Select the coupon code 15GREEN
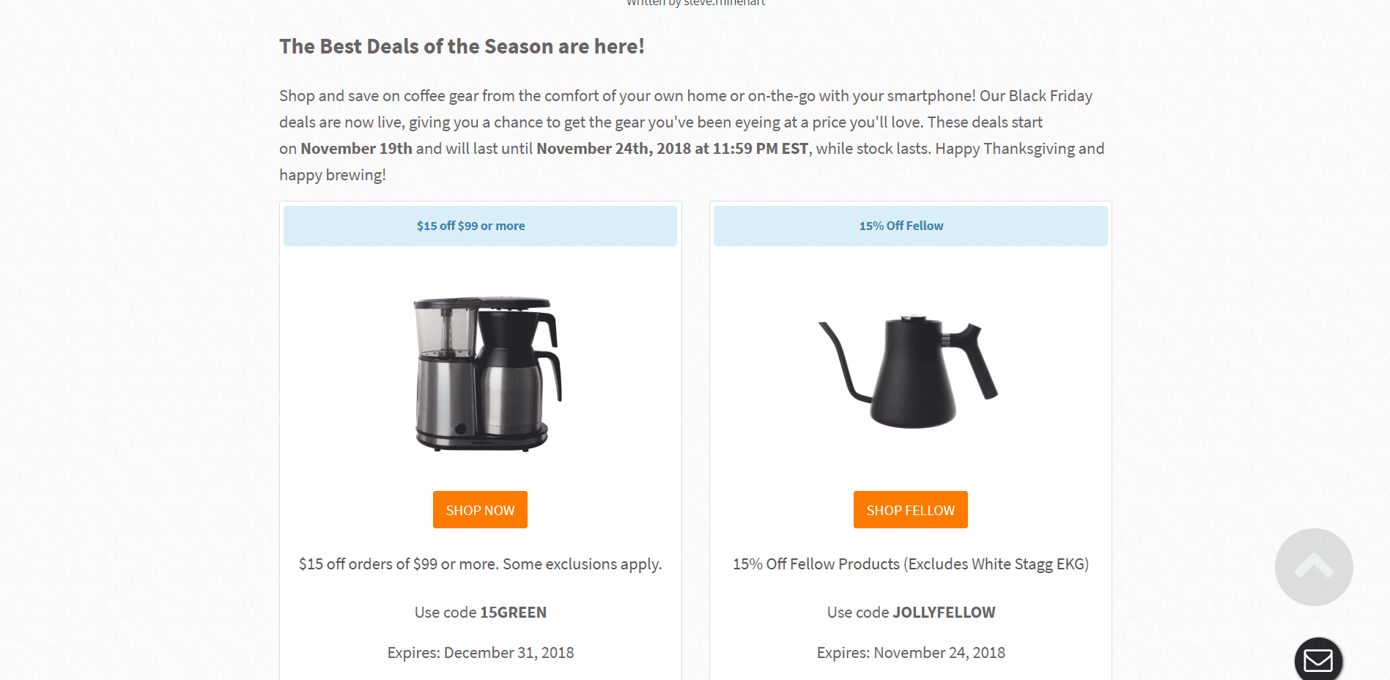 point(513,612)
